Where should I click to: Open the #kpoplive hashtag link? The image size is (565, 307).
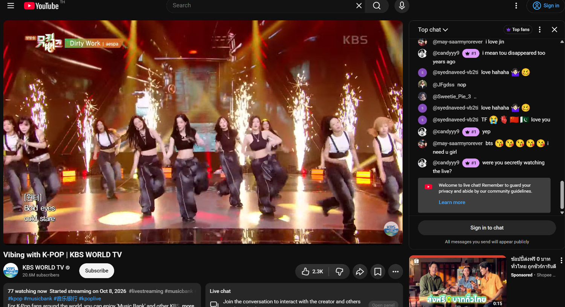click(90, 299)
